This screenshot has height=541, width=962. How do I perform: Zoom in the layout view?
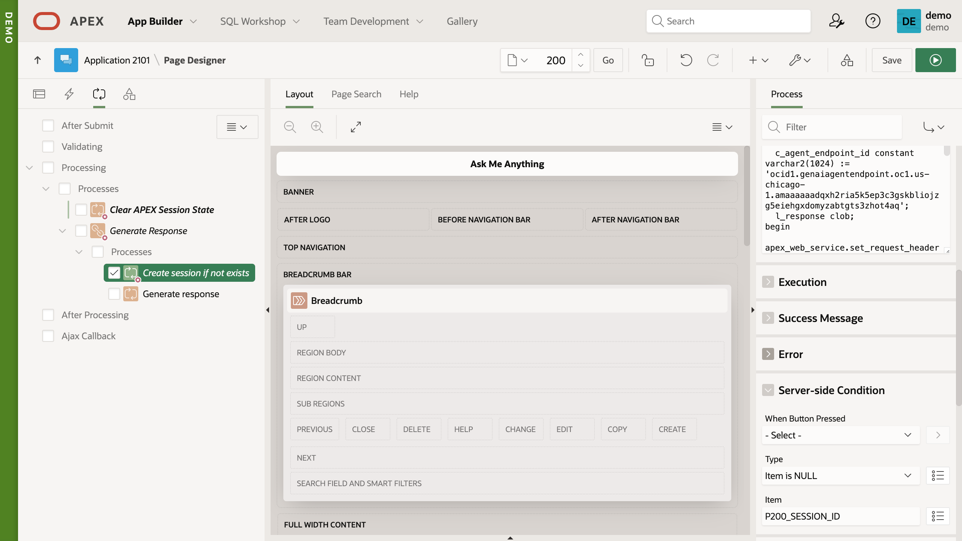[317, 127]
